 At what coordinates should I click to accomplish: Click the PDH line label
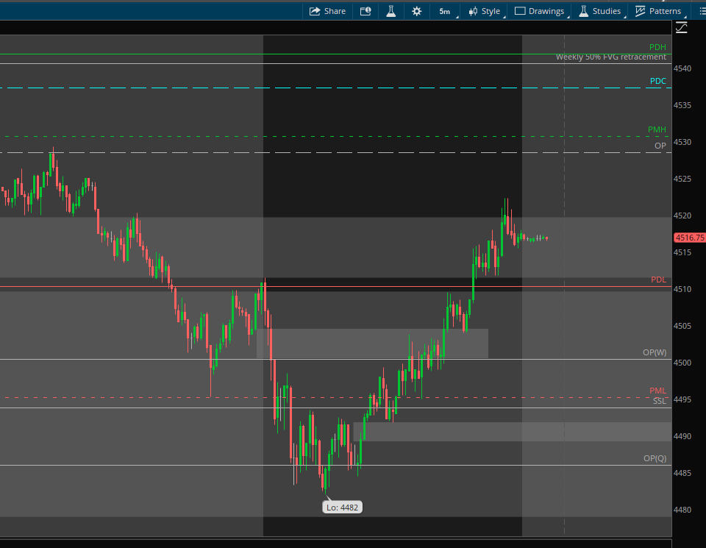[x=657, y=47]
